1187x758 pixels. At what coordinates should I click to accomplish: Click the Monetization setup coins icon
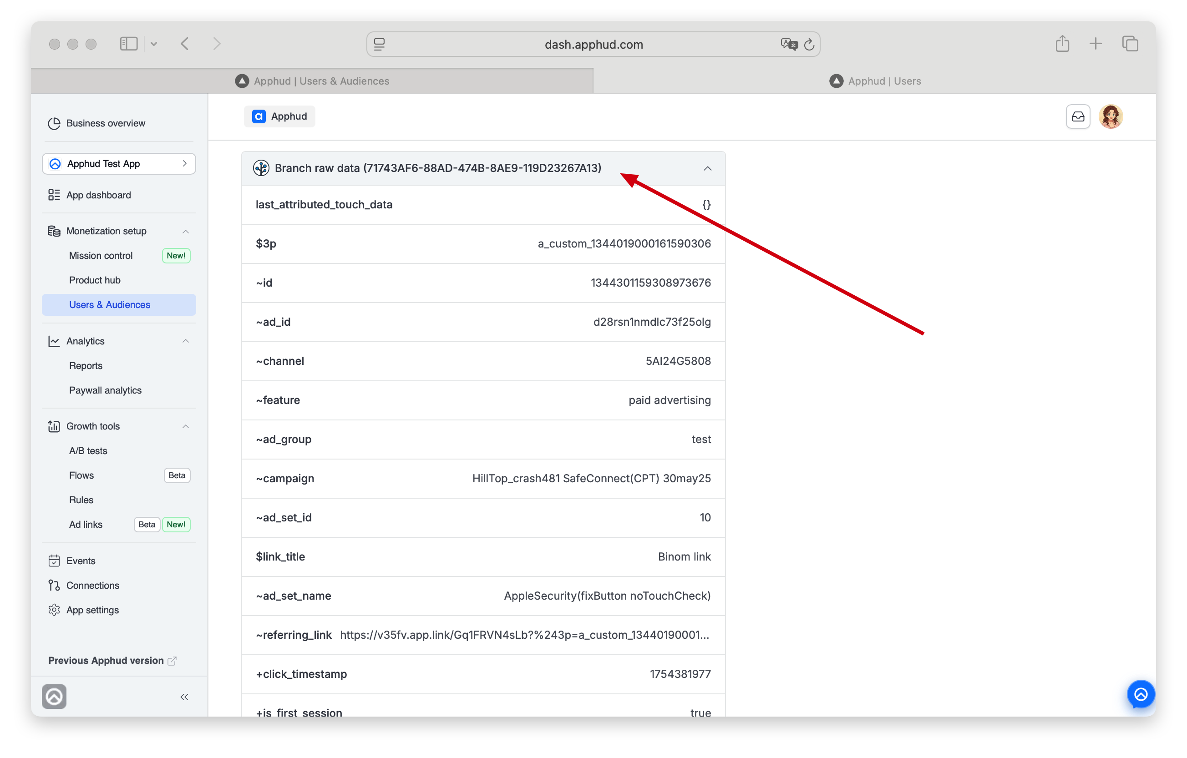(x=54, y=231)
